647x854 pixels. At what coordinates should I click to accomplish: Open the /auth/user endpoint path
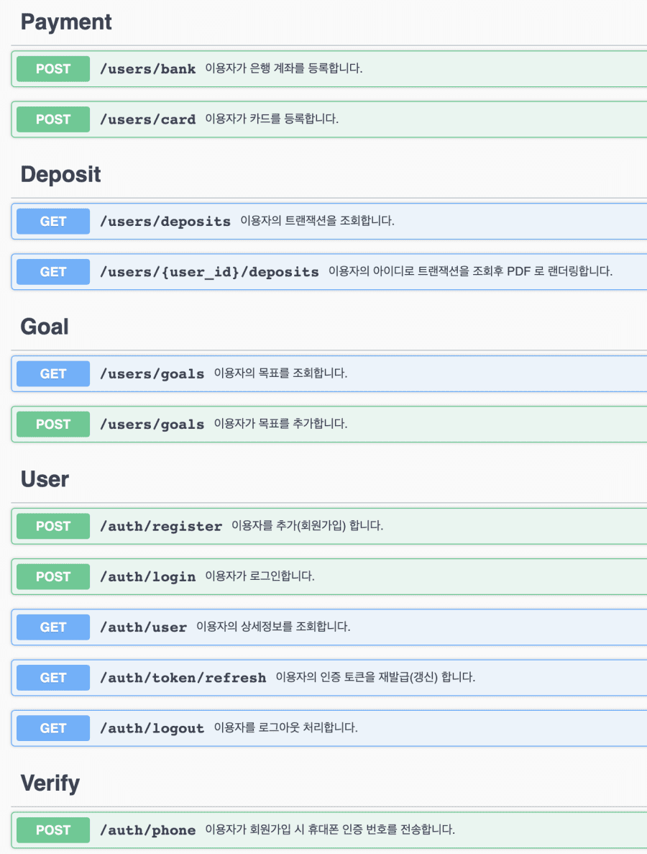pos(143,627)
